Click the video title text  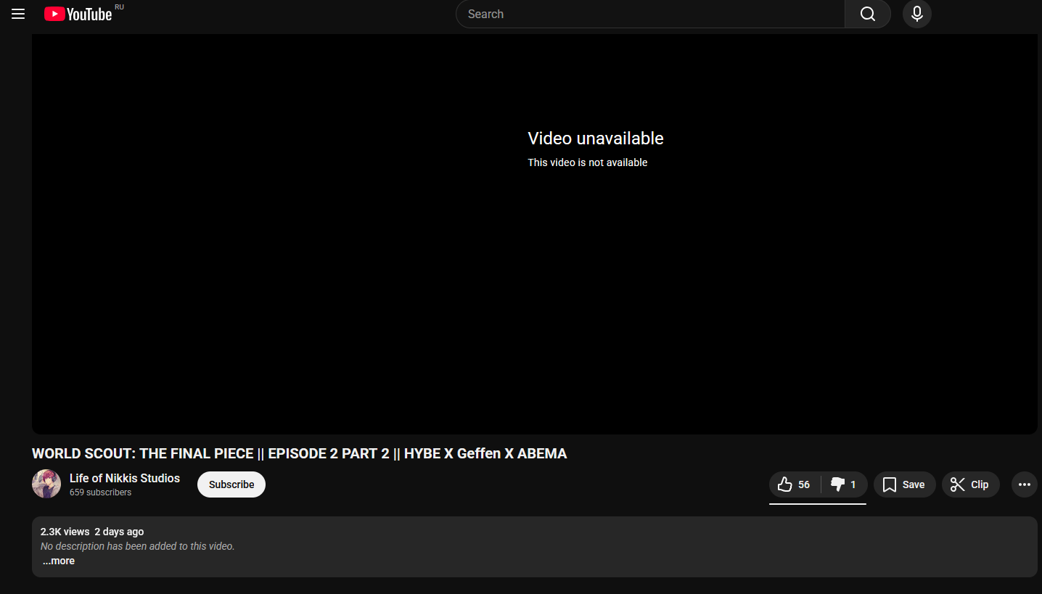(300, 454)
